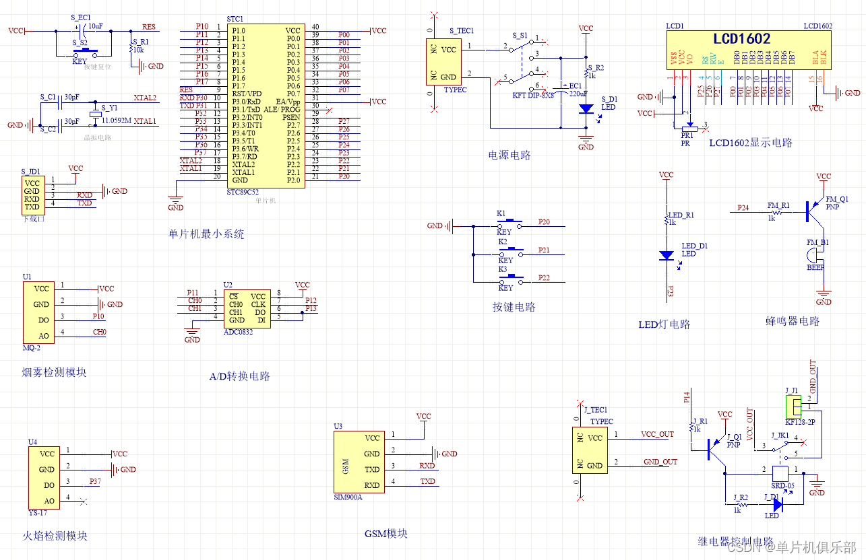Select the LED_R1 1k resistor symbol
This screenshot has width=866, height=560.
pos(667,220)
